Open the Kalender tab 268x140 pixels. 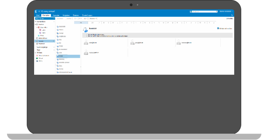[x=56, y=15]
